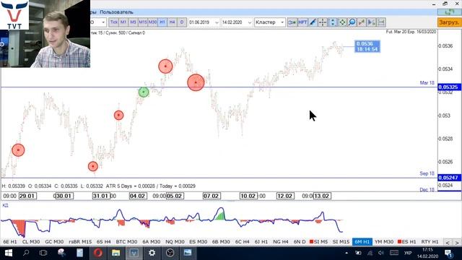Switch to the YM M30 tab
The height and width of the screenshot is (260, 462).
tap(384, 242)
